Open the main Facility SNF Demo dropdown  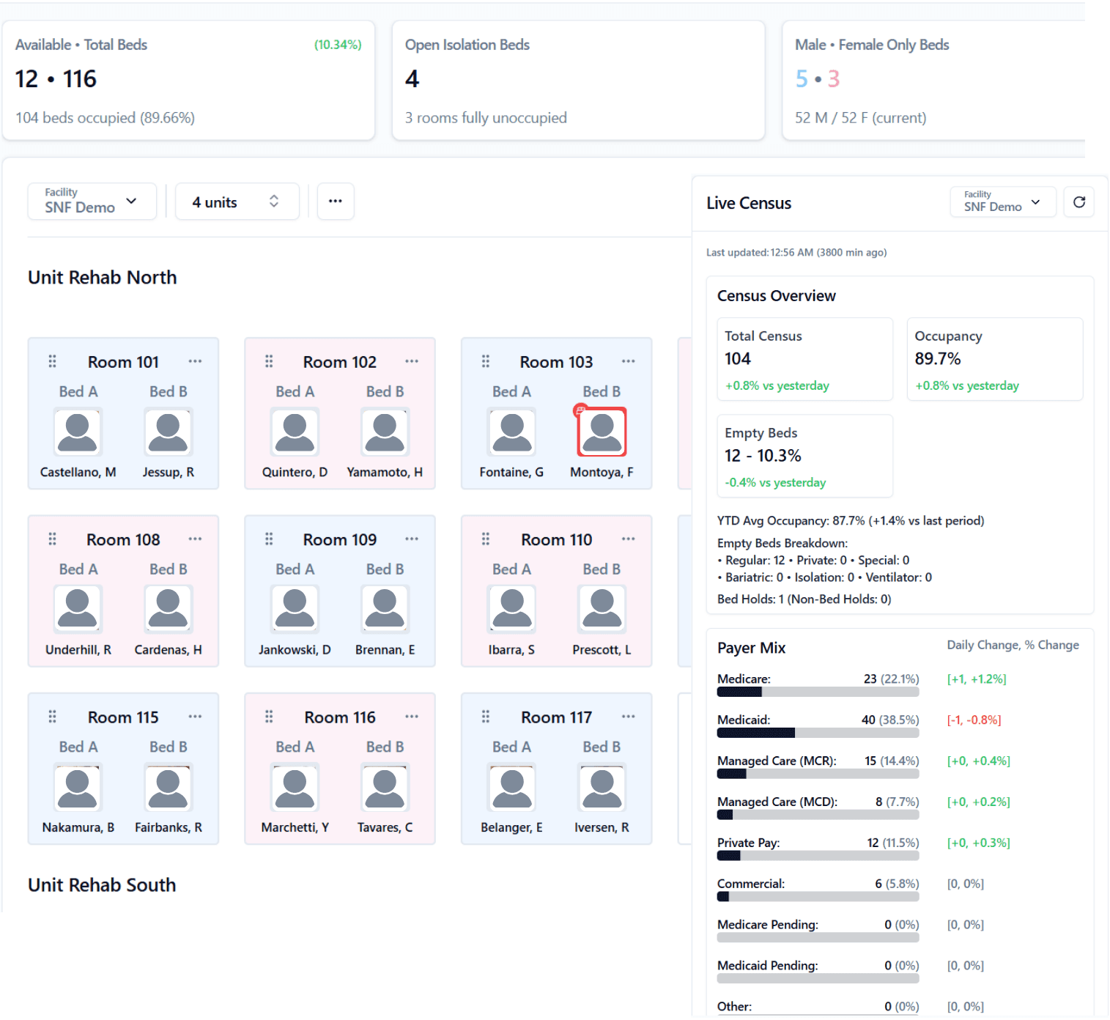tap(92, 202)
